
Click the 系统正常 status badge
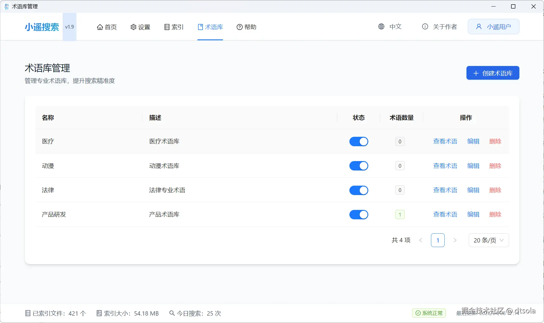tap(429, 313)
